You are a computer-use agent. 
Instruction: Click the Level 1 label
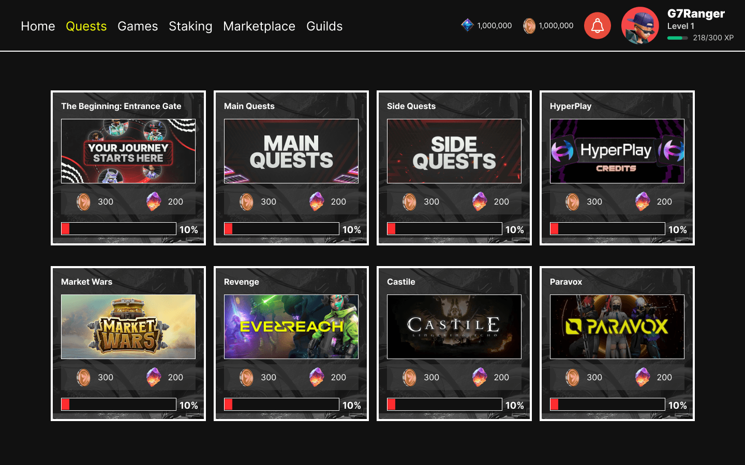click(x=681, y=26)
